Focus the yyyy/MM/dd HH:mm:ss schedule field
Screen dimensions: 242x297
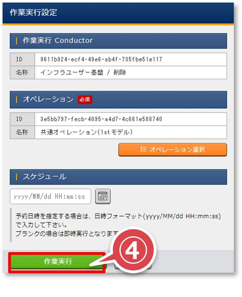(50, 196)
